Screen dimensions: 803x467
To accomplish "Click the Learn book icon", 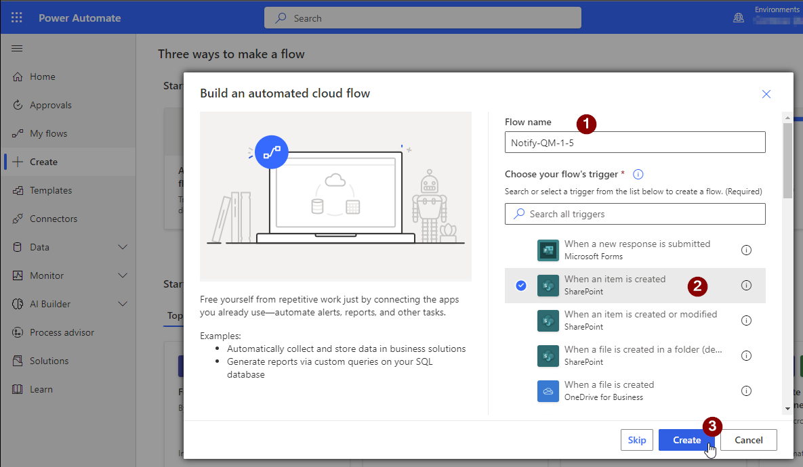I will (x=18, y=389).
